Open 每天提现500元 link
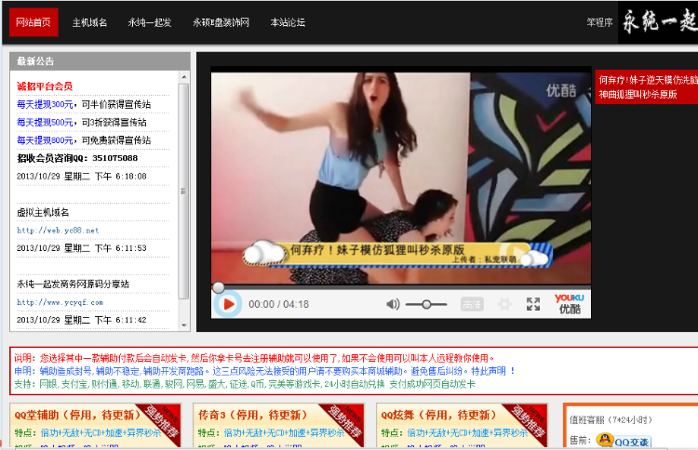This screenshot has height=450, width=698. [x=45, y=123]
